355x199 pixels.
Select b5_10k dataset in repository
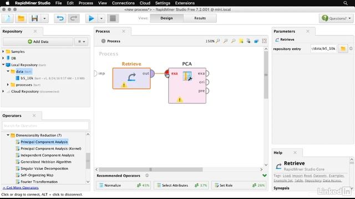point(27,78)
